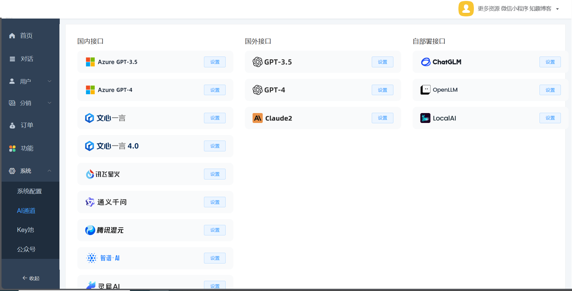
Task: Select 系统配置 in the sidebar
Action: 29,191
